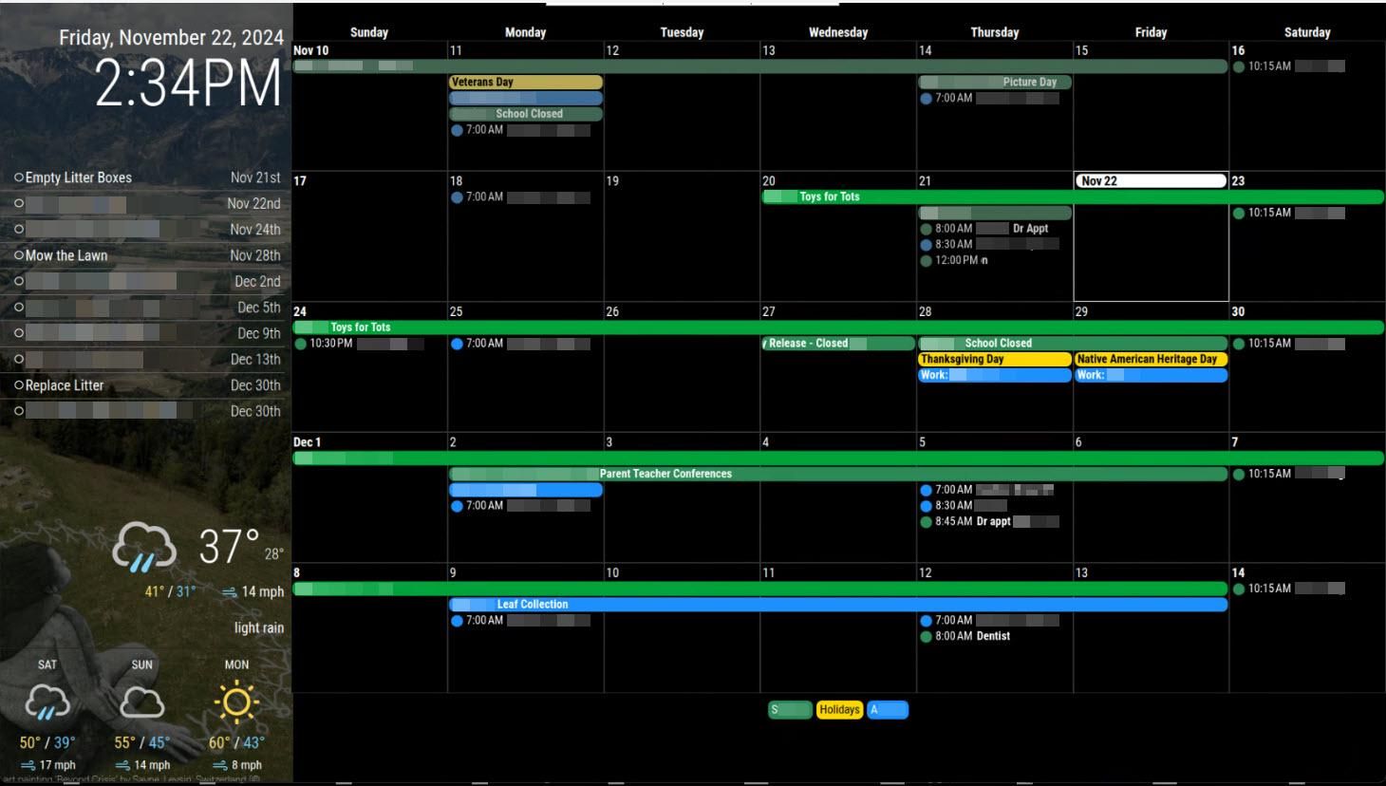Open Toys for Tots bar on Nov 24
The height and width of the screenshot is (786, 1386).
point(838,327)
